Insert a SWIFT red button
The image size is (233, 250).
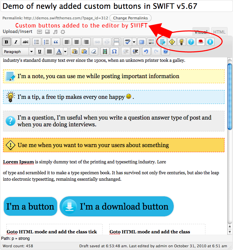pos(201,42)
